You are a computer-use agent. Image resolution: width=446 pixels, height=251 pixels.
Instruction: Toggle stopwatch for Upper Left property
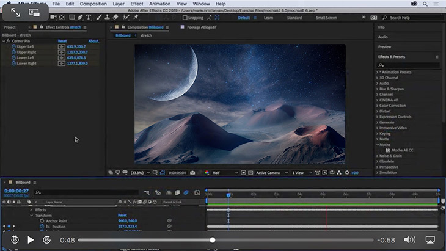point(13,46)
